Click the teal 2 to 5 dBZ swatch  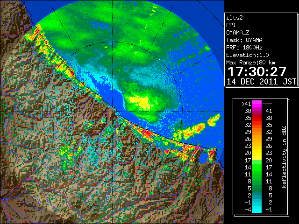click(257, 196)
